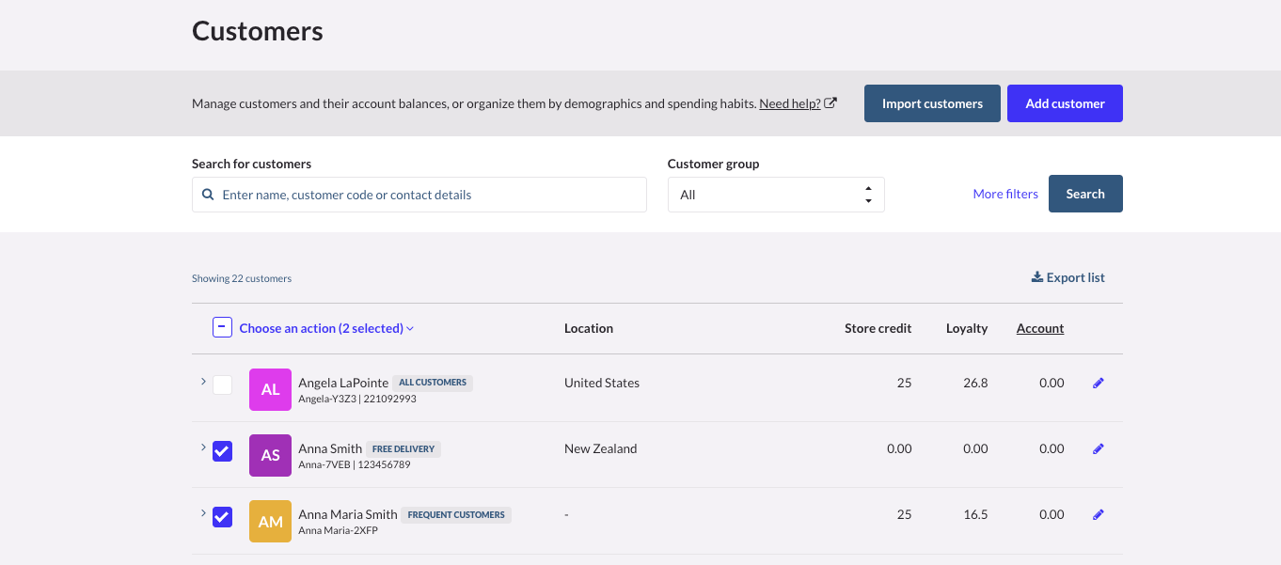Viewport: 1281px width, 565px height.
Task: Check the Angela LaPointe row checkbox
Action: click(x=222, y=385)
